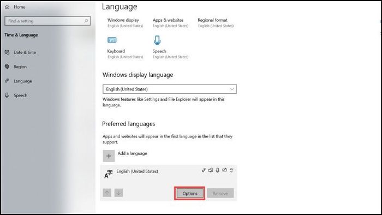Open the Keyboard tile label
The image size is (382, 215).
coord(116,51)
